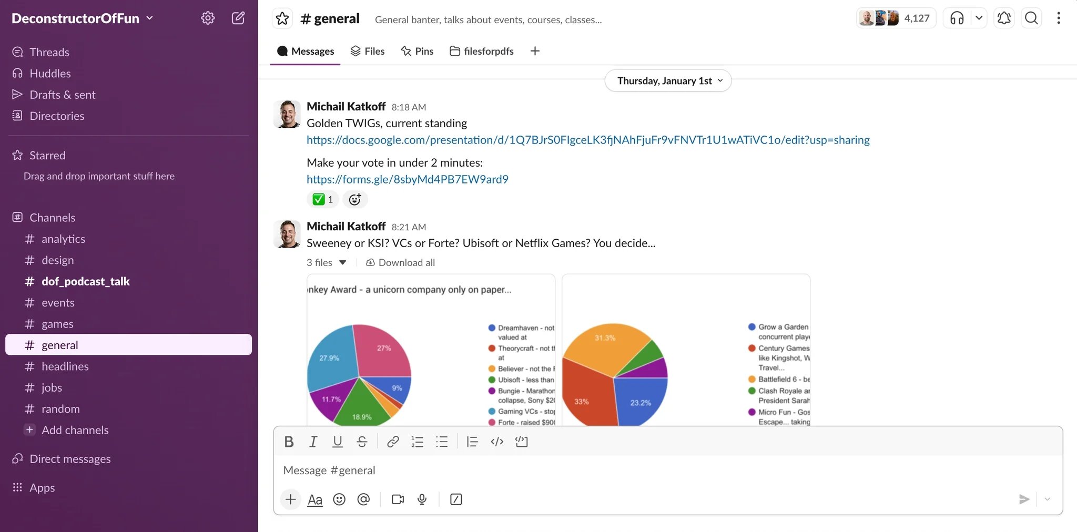
Task: Switch to the Pins tab
Action: 417,51
